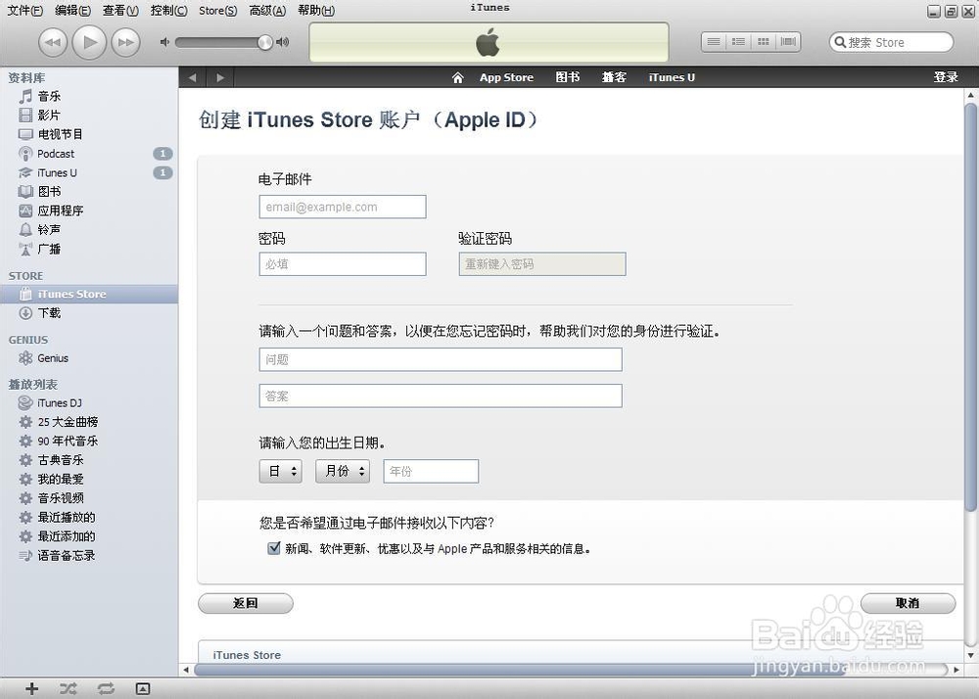Switch to grid view using the top-right view icons
The width and height of the screenshot is (979, 699).
(x=764, y=41)
